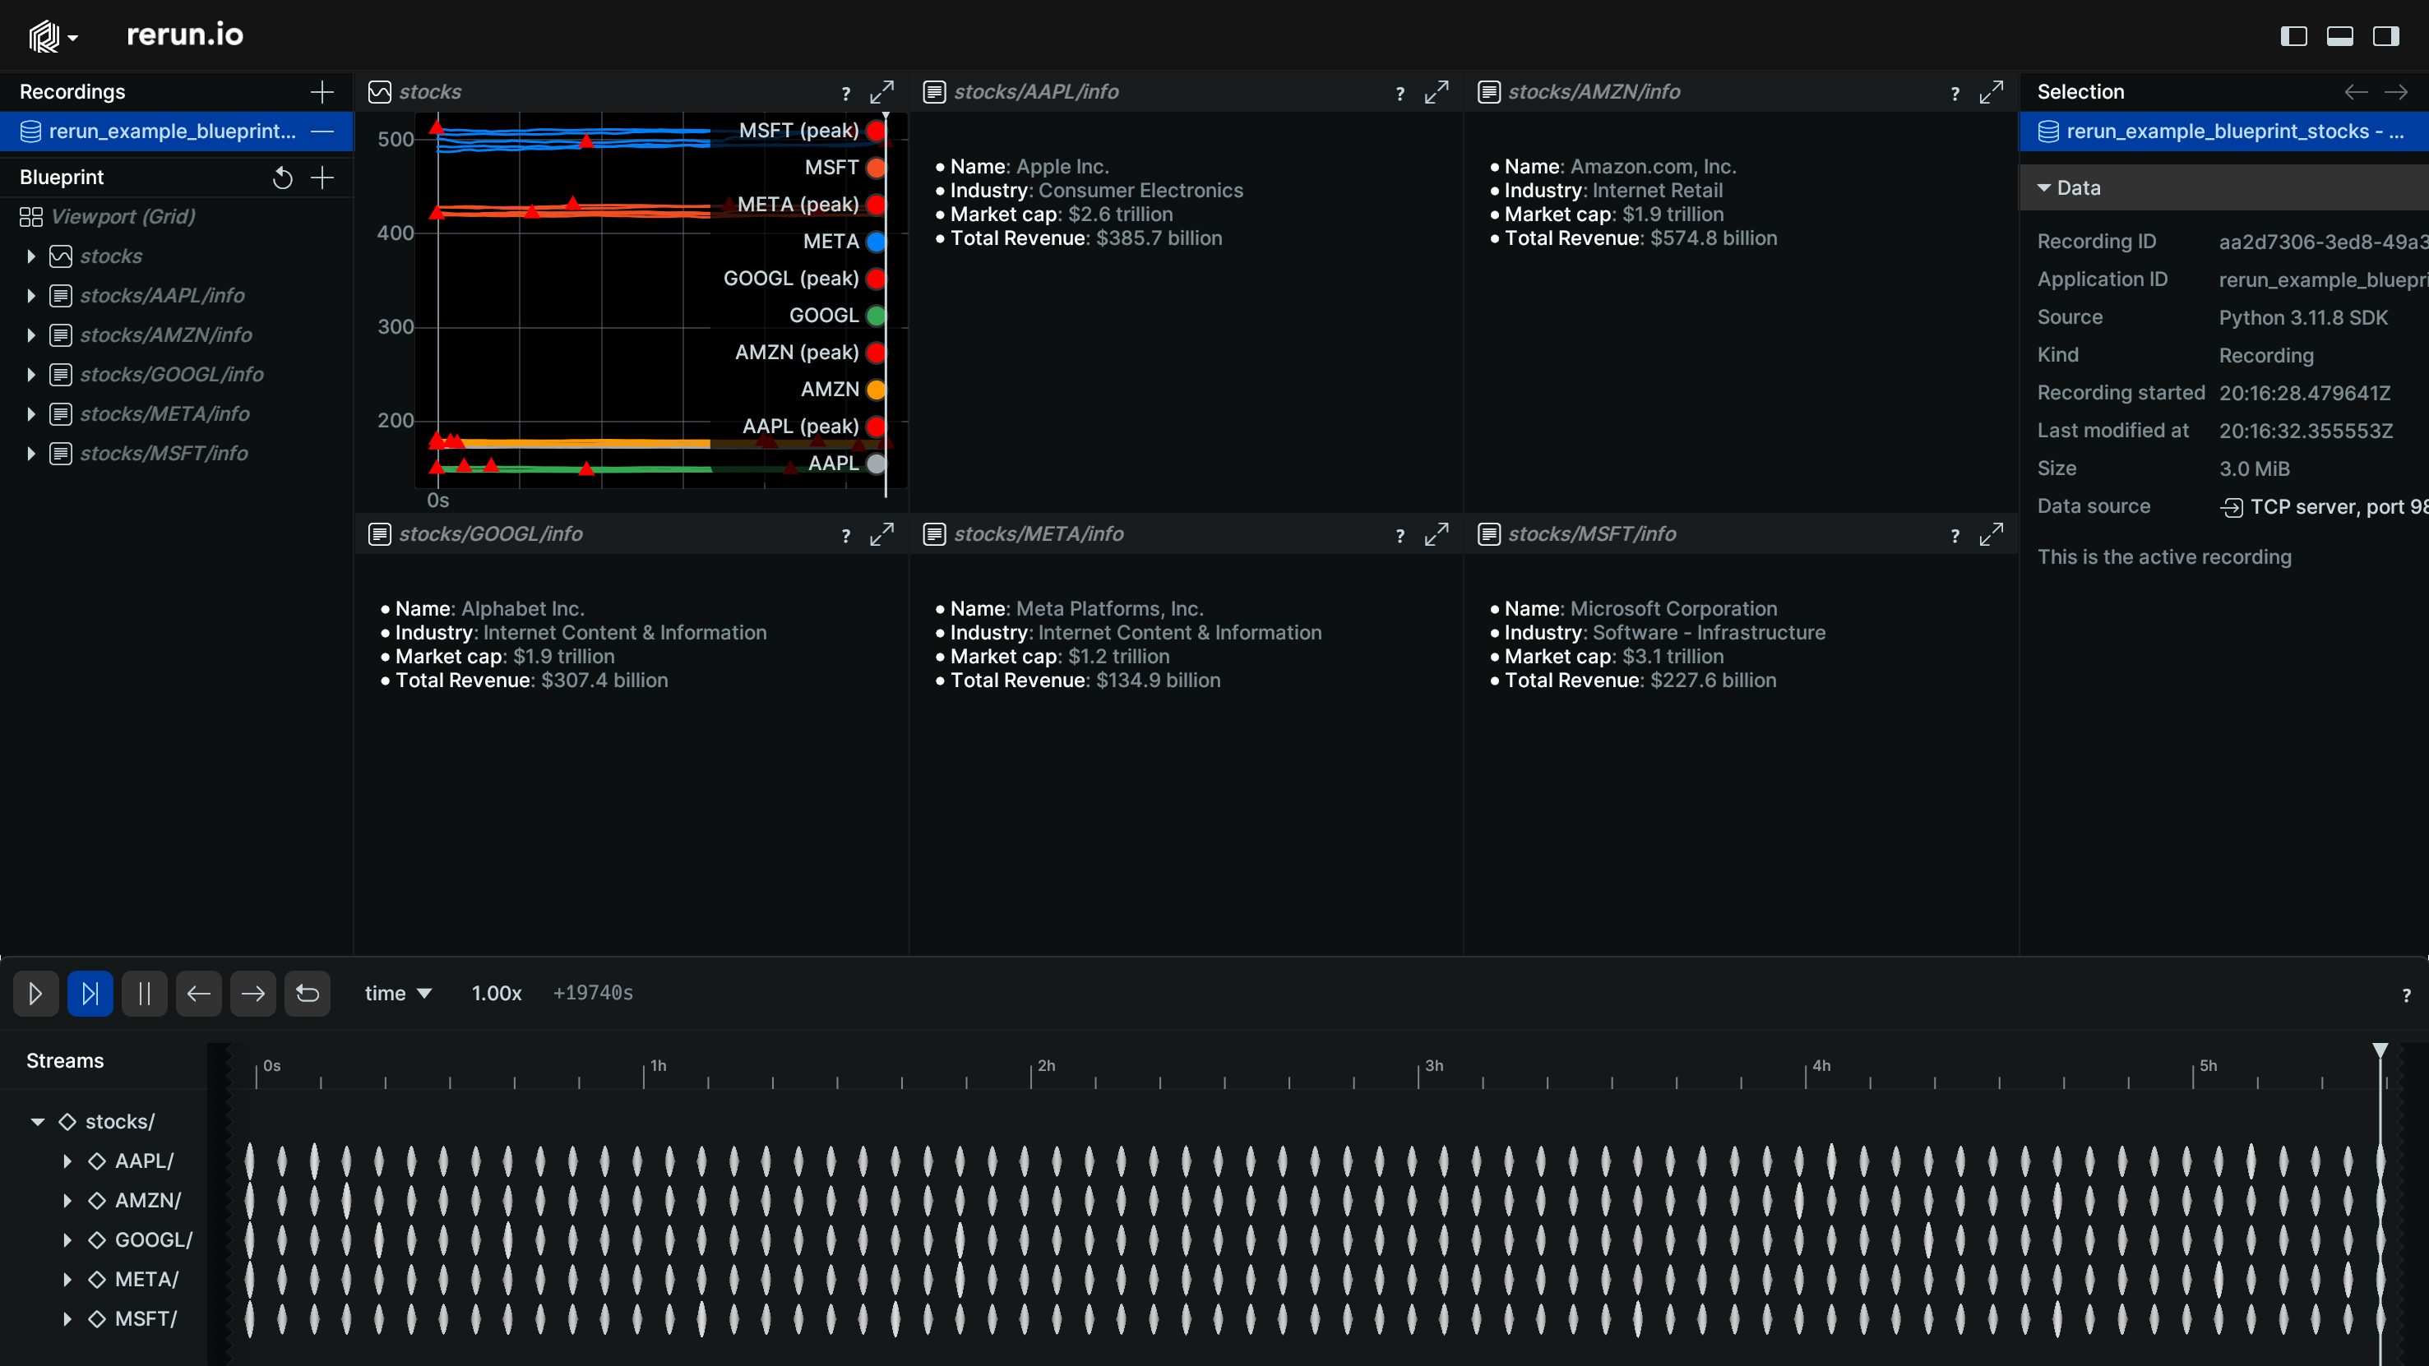Click the TCP server data source link
The image size is (2429, 1366).
tap(2324, 507)
